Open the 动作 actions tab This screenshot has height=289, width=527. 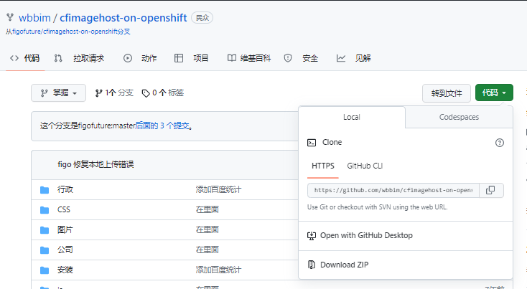pyautogui.click(x=141, y=58)
